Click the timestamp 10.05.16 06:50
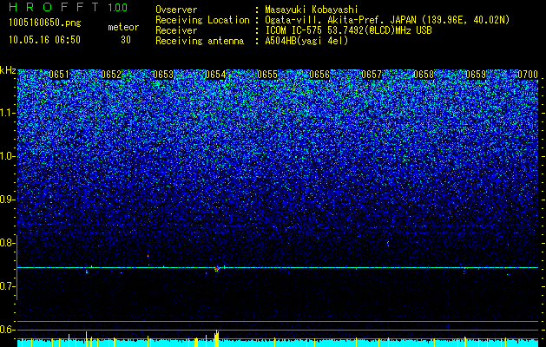 tap(44, 40)
